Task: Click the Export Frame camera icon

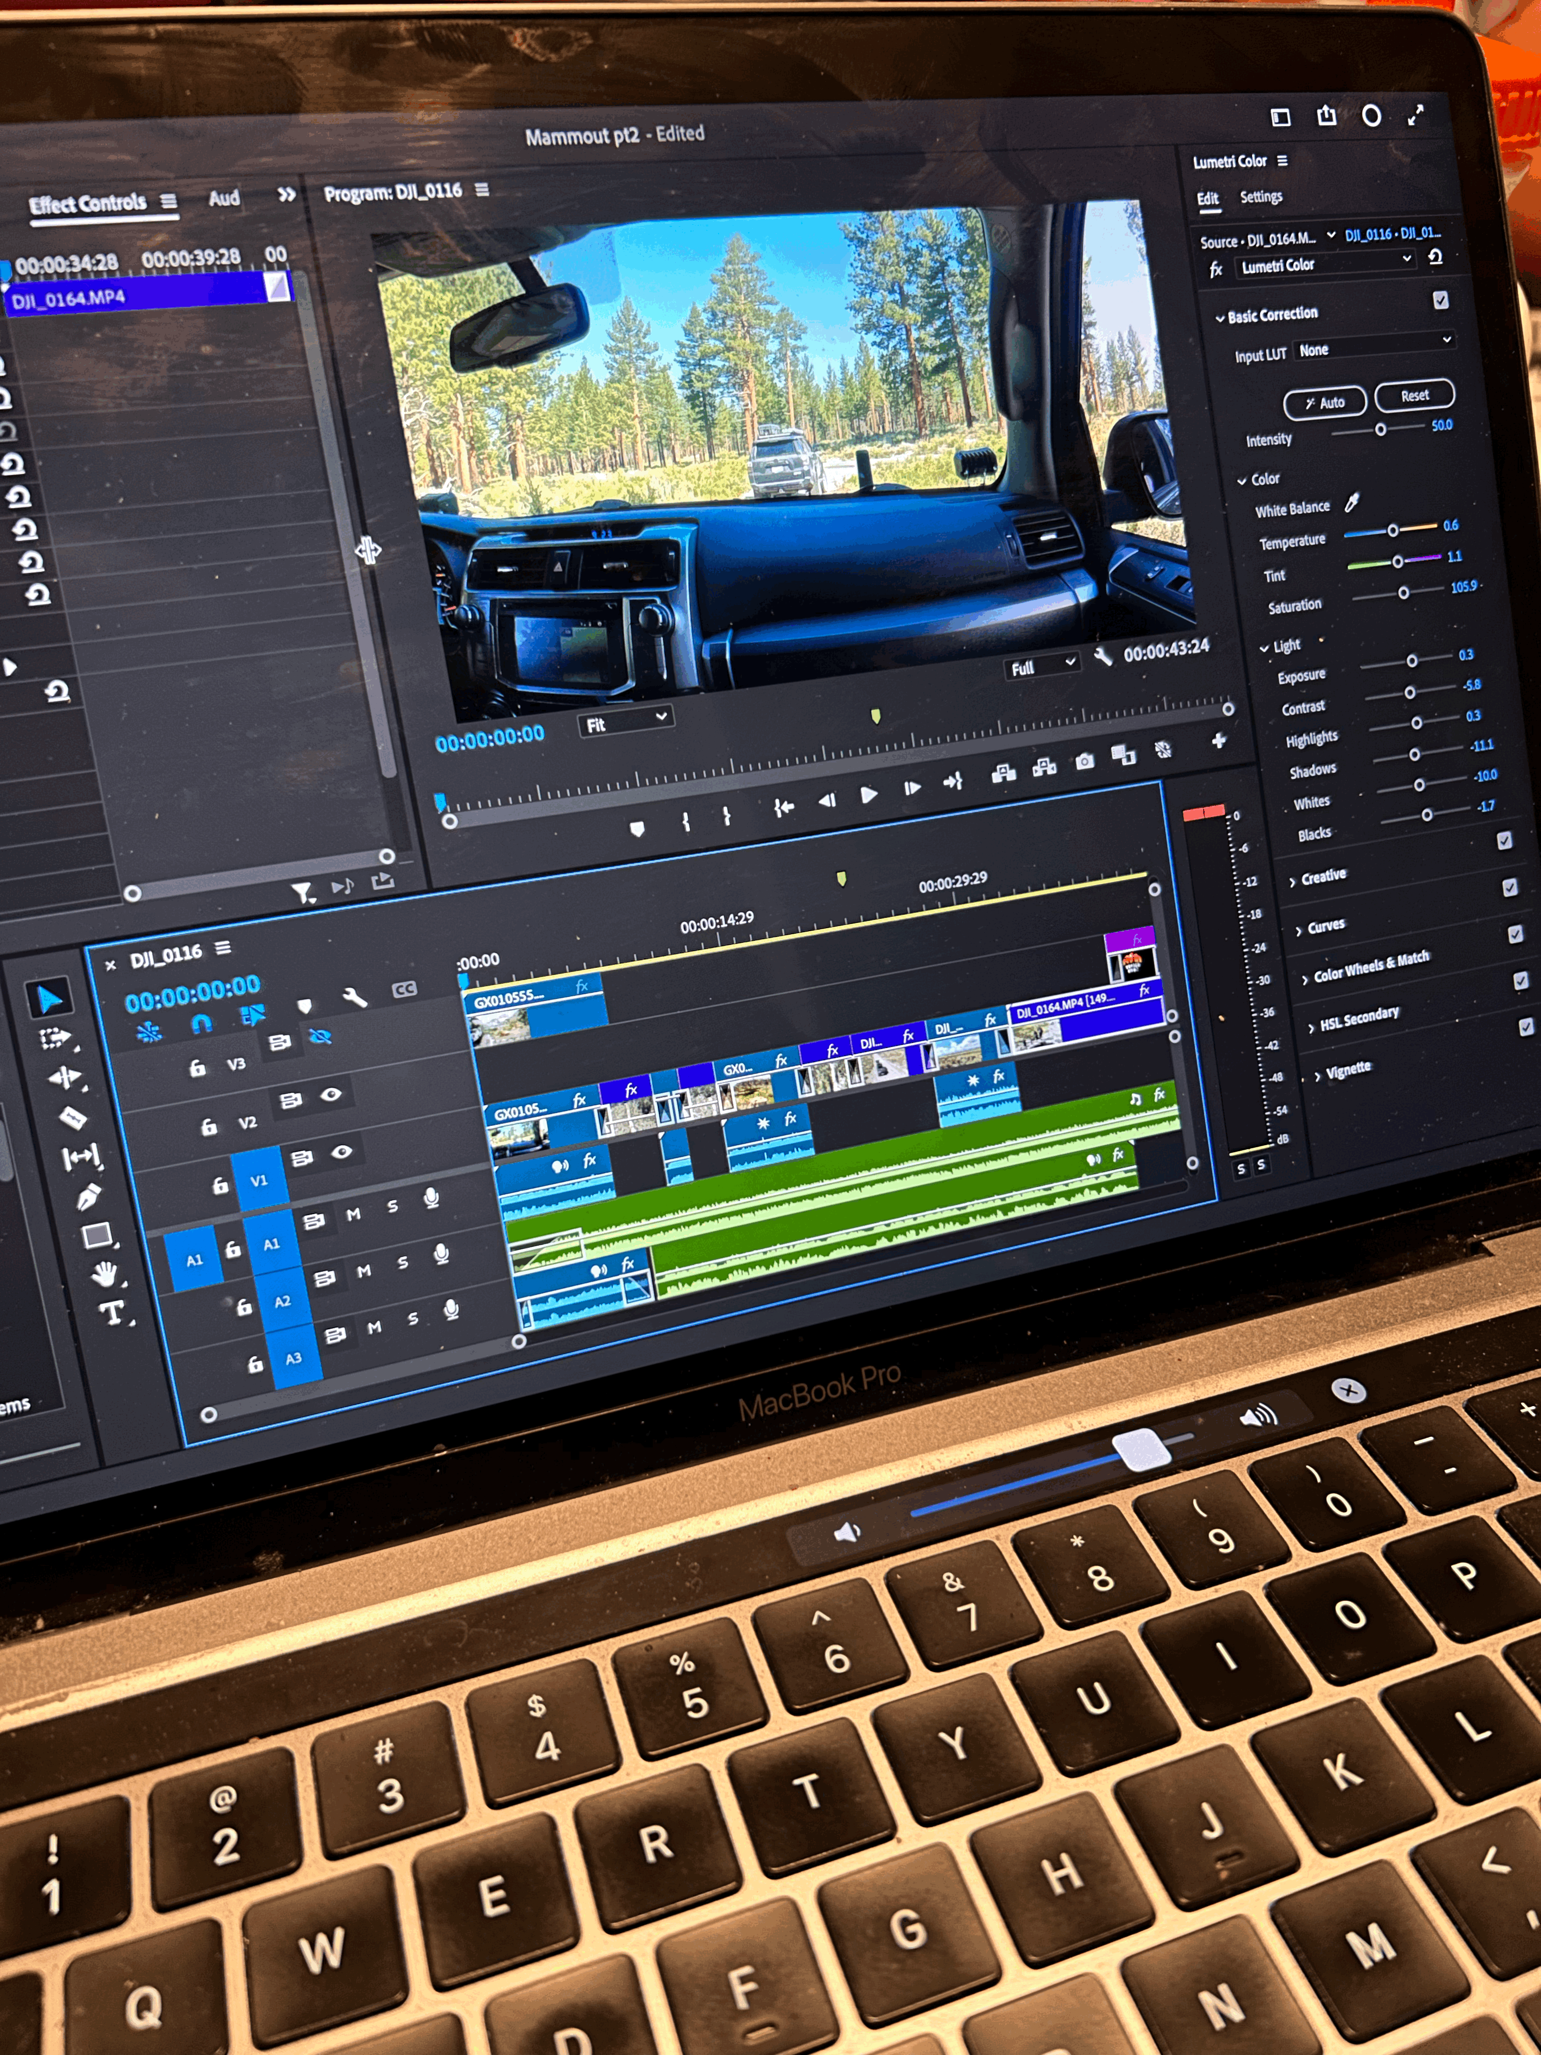Action: click(1084, 762)
